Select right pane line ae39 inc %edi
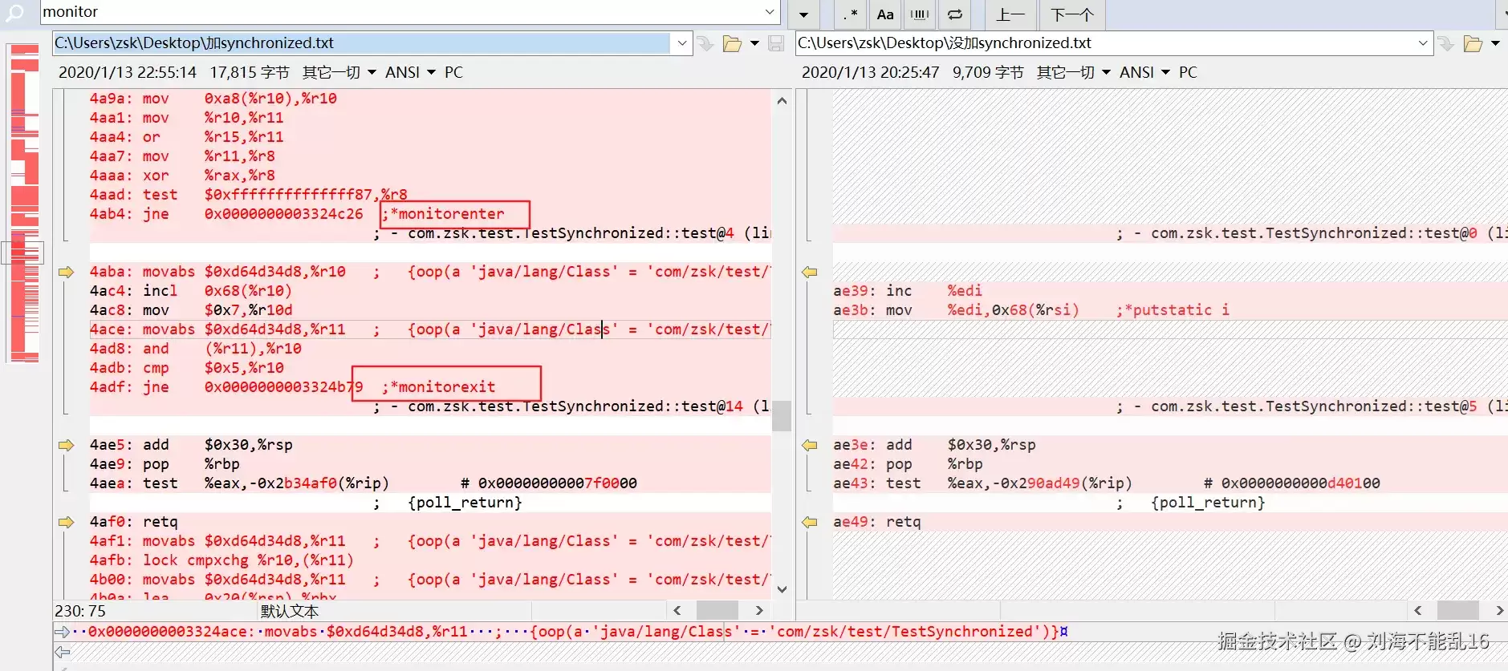1508x671 pixels. click(x=908, y=291)
